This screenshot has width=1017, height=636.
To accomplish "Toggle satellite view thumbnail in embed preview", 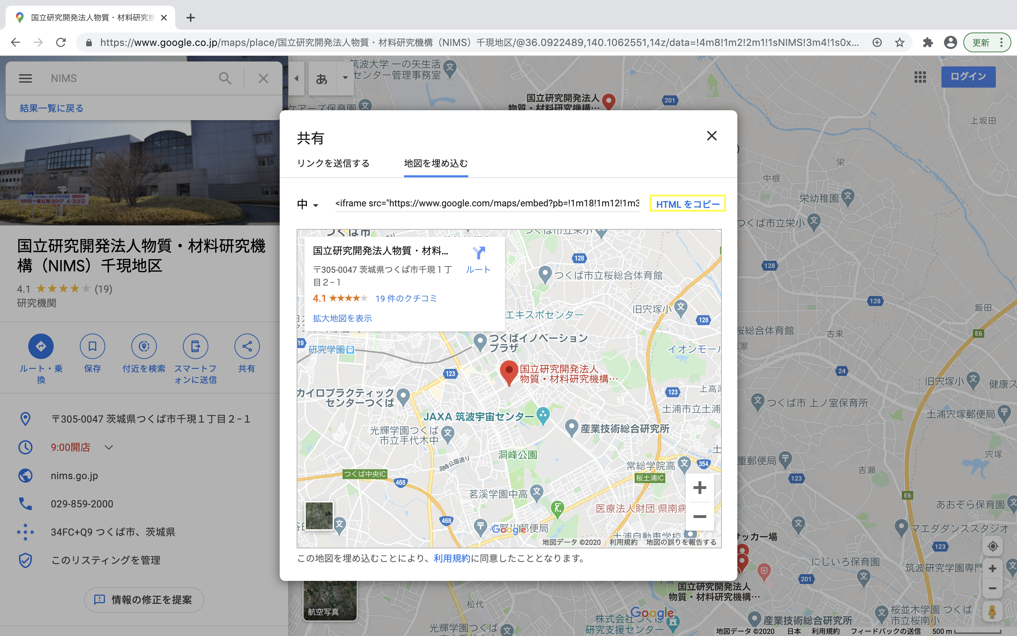I will 319,515.
